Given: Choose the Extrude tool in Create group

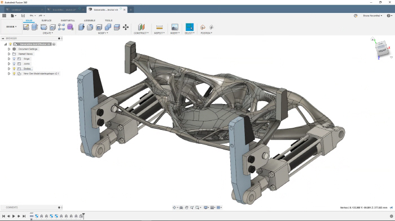Looking at the screenshot, I should click(35, 27).
